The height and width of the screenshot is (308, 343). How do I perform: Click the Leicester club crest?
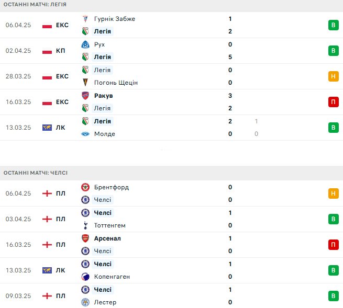85,302
